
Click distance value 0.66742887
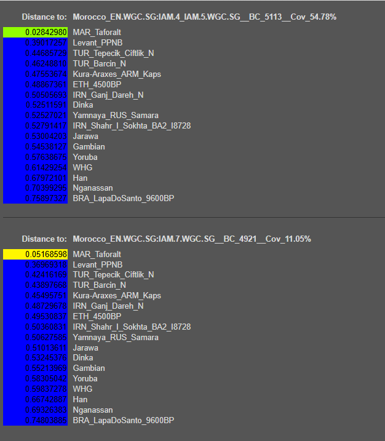click(35, 399)
